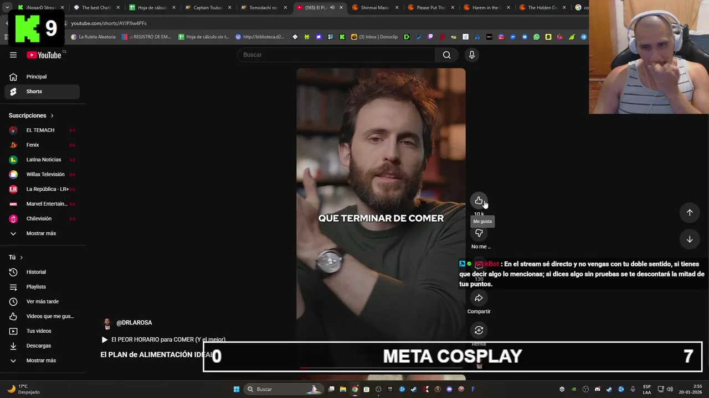
Task: Open the Inbox Donoclip bookmark
Action: (374, 37)
